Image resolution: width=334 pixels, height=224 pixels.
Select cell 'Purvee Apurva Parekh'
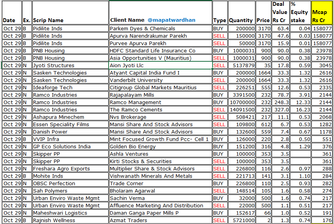[x=160, y=43]
